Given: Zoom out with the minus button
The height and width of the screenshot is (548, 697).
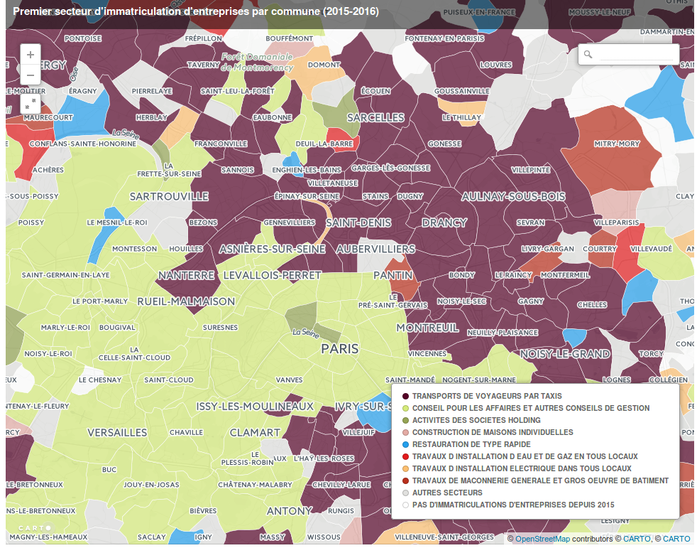Looking at the screenshot, I should (31, 75).
